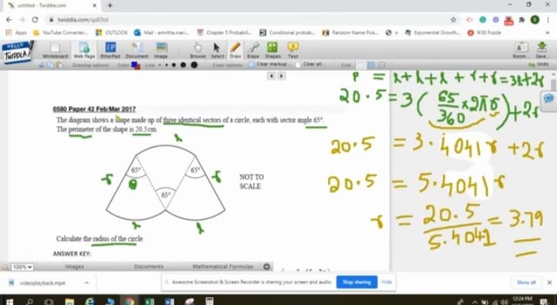Open the drawing color swatch
Viewport: 557px width, 305px height.
(x=135, y=65)
